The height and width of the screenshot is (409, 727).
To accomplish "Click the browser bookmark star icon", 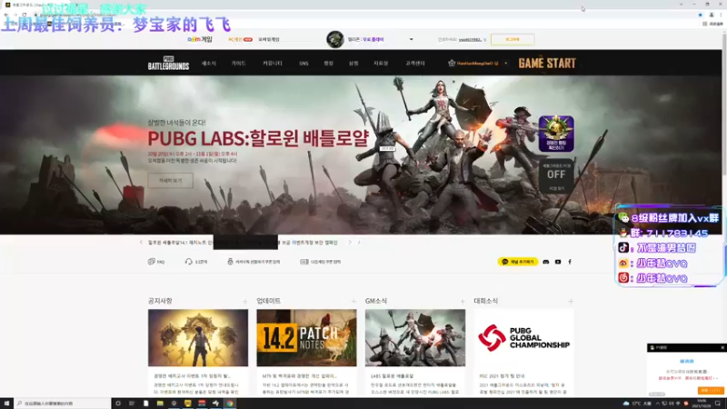I will coord(700,15).
